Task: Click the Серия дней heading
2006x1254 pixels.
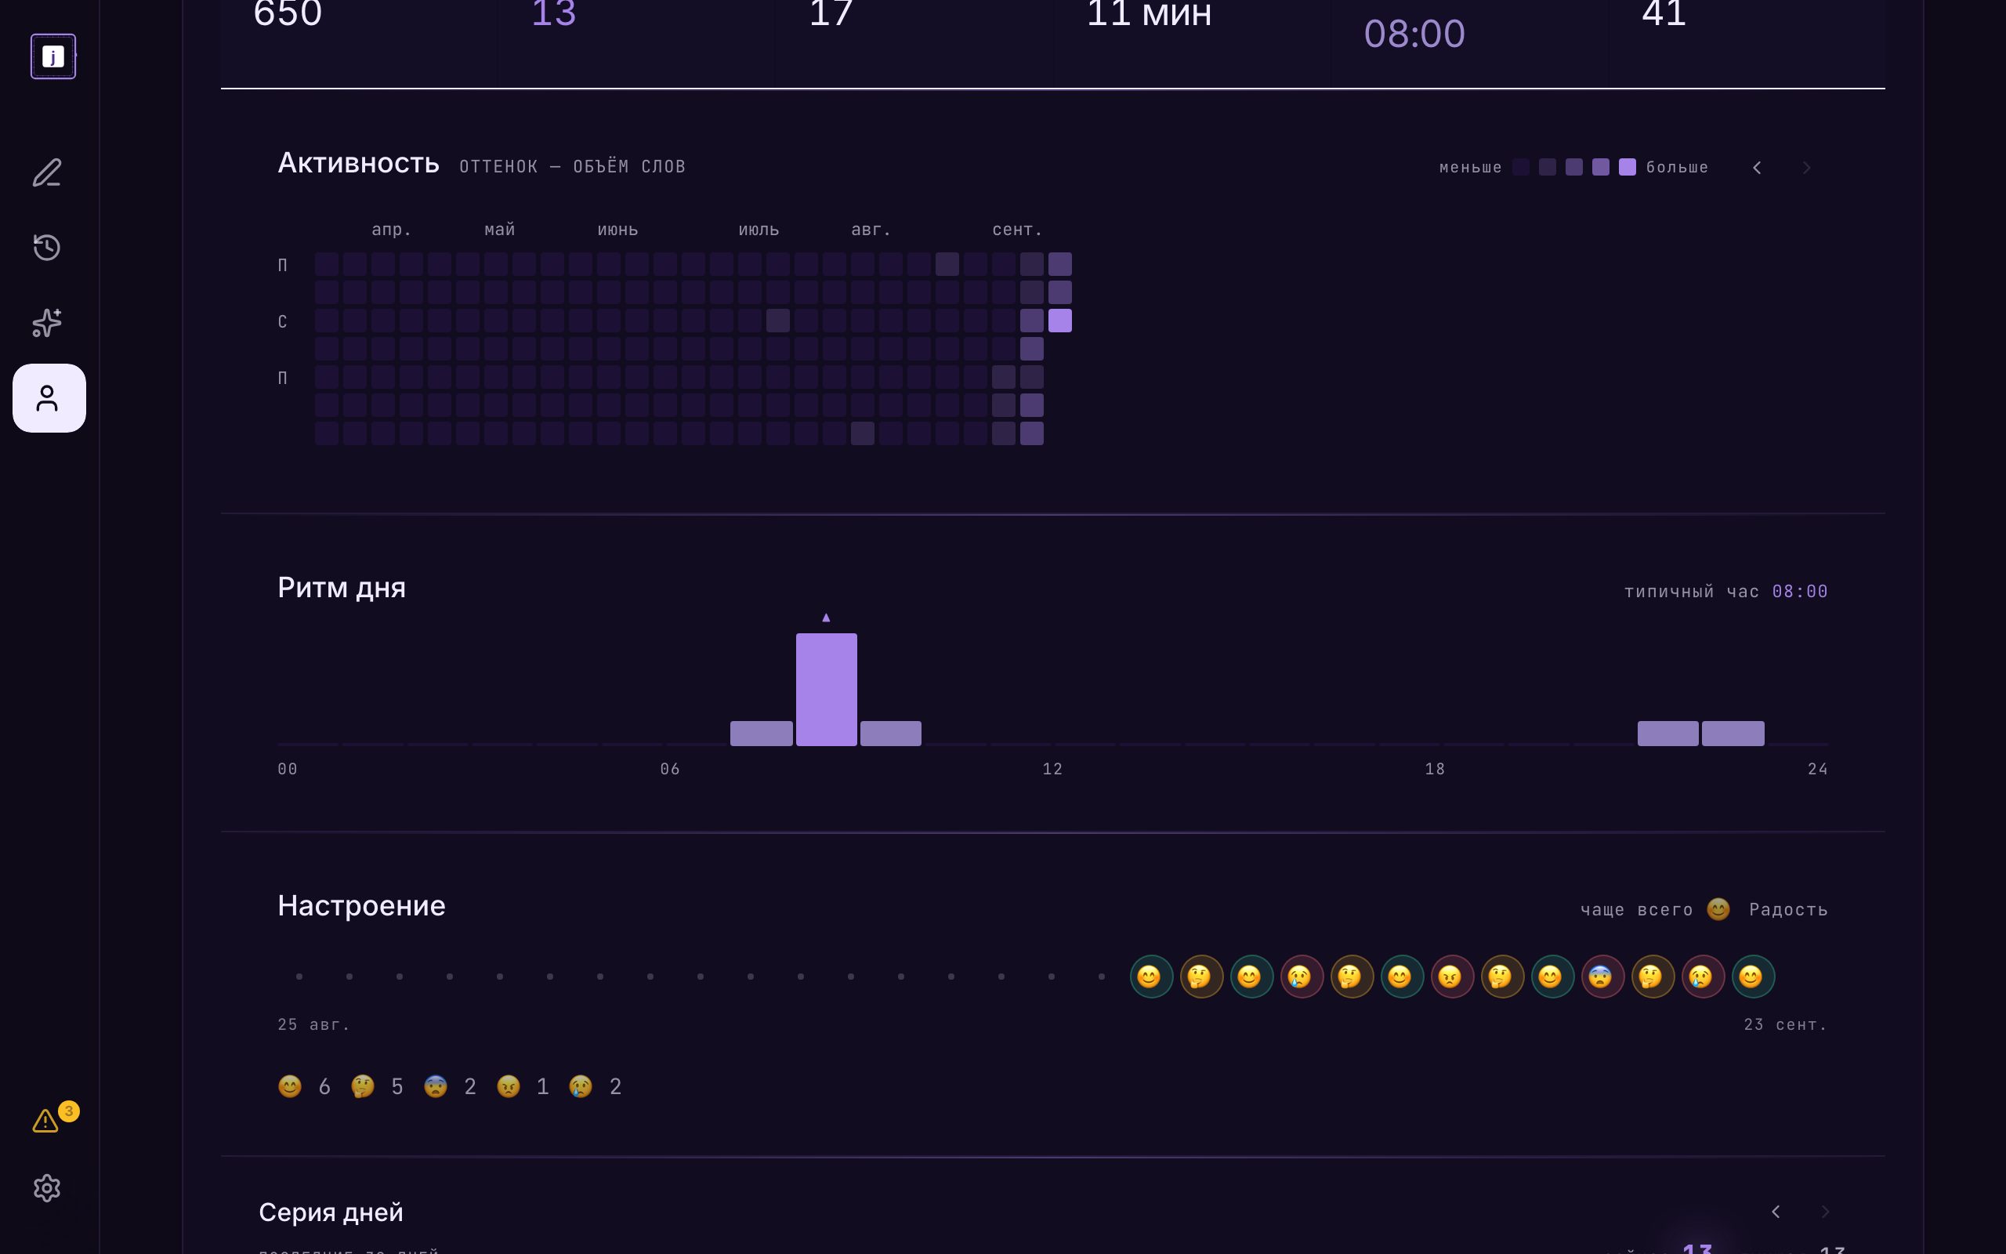Action: [331, 1212]
